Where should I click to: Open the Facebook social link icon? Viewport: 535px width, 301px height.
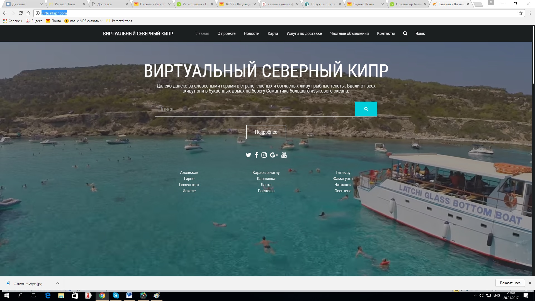[x=256, y=155]
